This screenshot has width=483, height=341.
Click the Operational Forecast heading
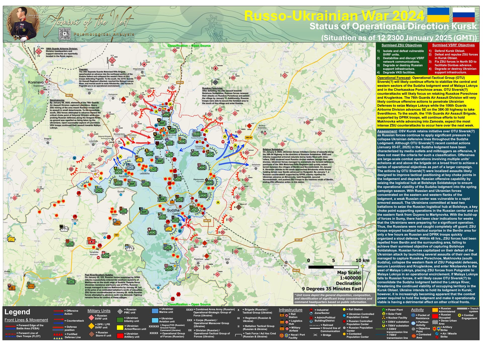pyautogui.click(x=394, y=78)
